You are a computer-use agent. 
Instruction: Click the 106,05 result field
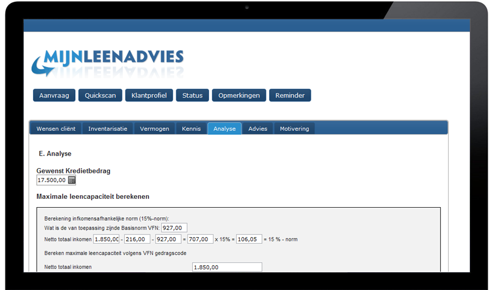click(249, 239)
